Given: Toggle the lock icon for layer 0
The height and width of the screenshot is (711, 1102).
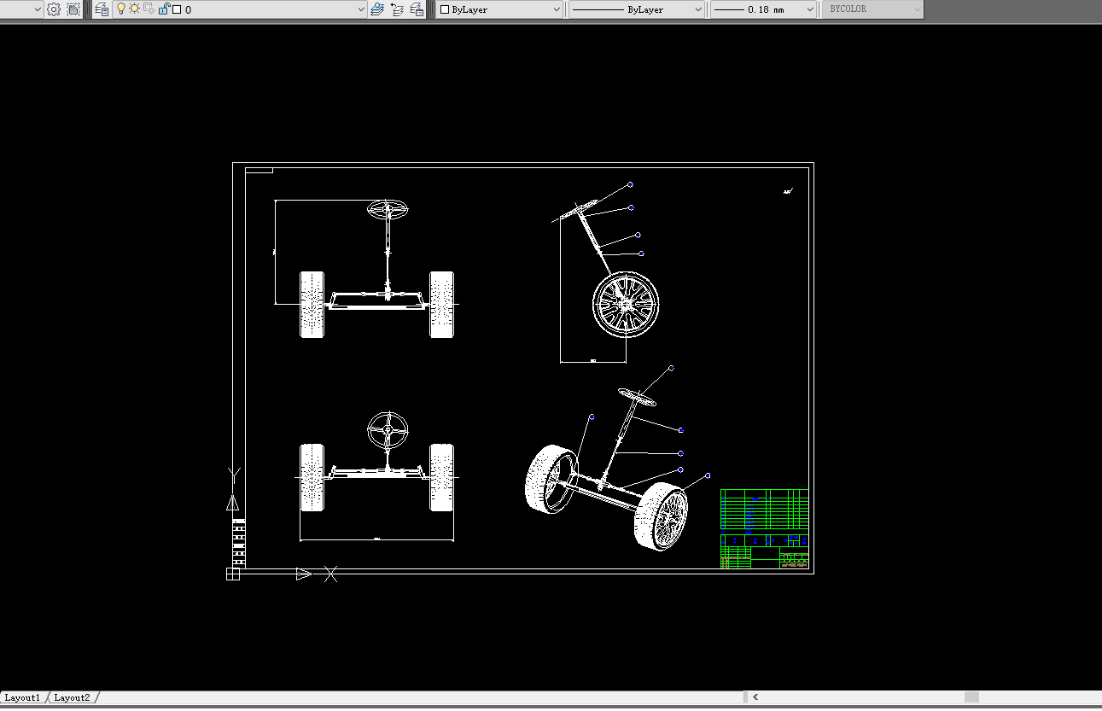Looking at the screenshot, I should [164, 9].
